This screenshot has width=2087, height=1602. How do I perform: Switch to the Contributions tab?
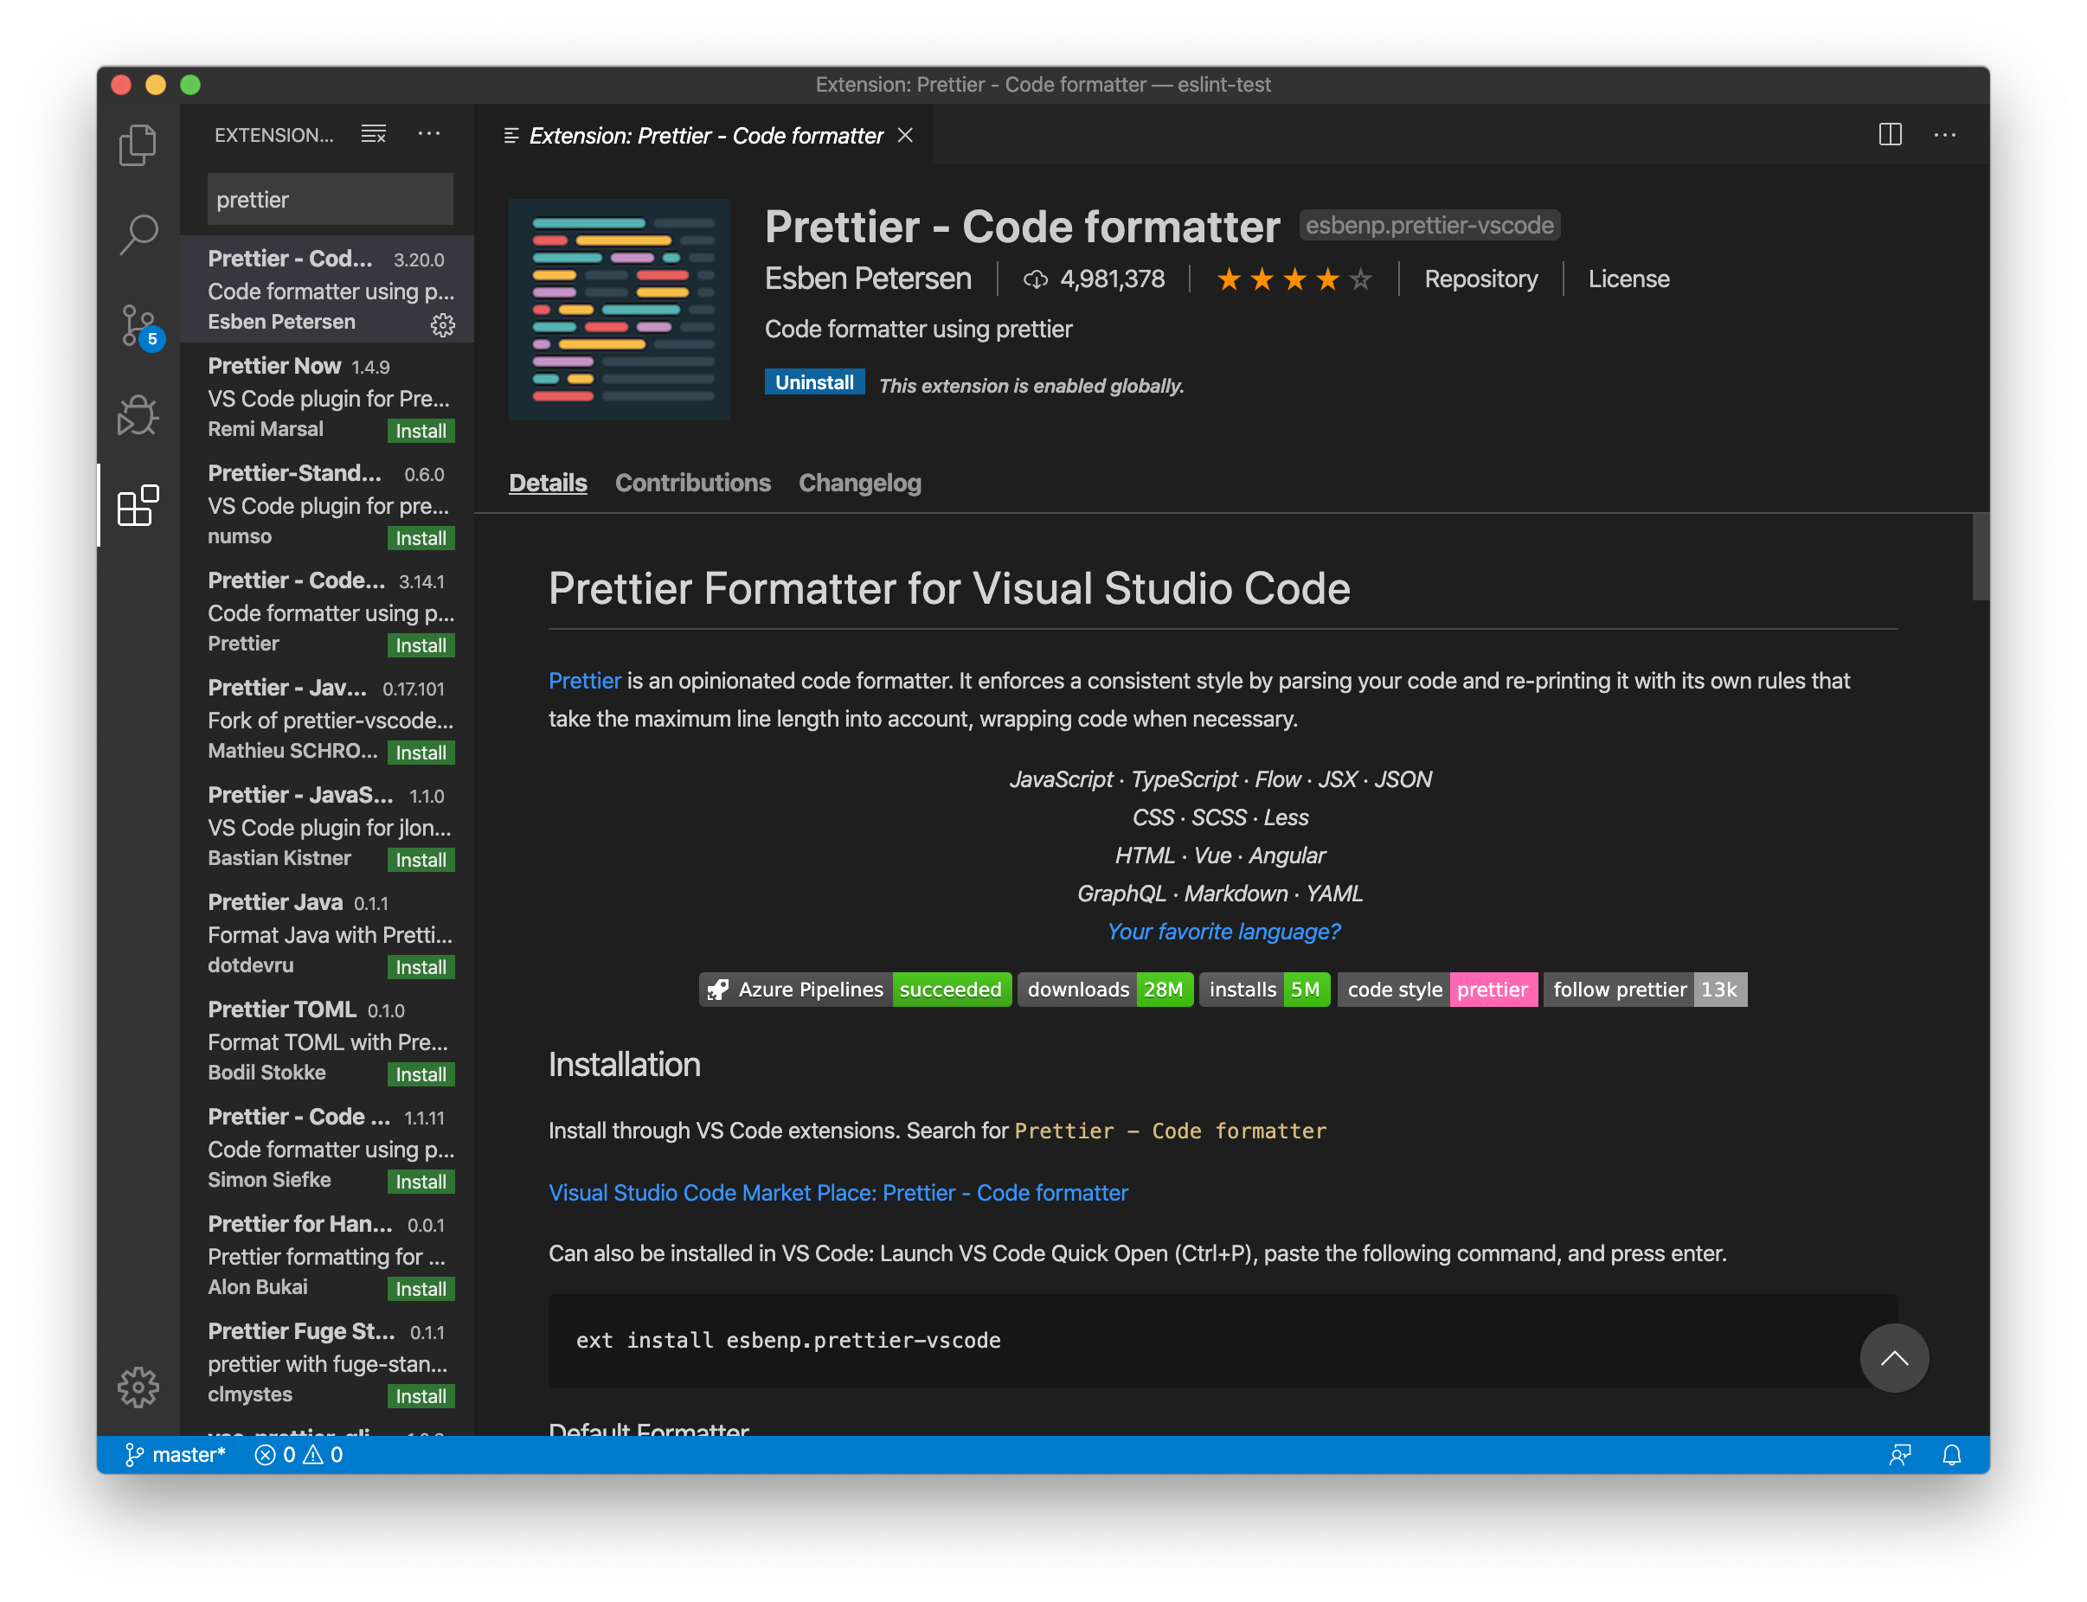click(692, 483)
